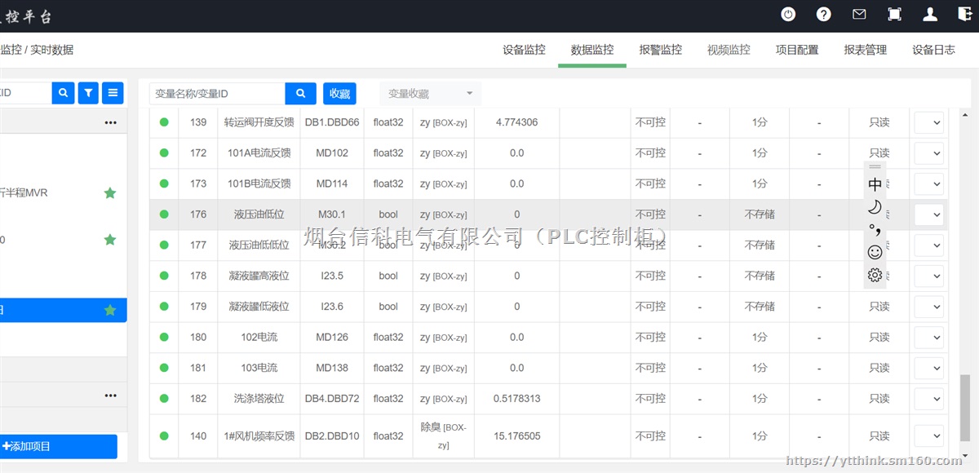Click the power icon in the top bar

pyautogui.click(x=787, y=14)
